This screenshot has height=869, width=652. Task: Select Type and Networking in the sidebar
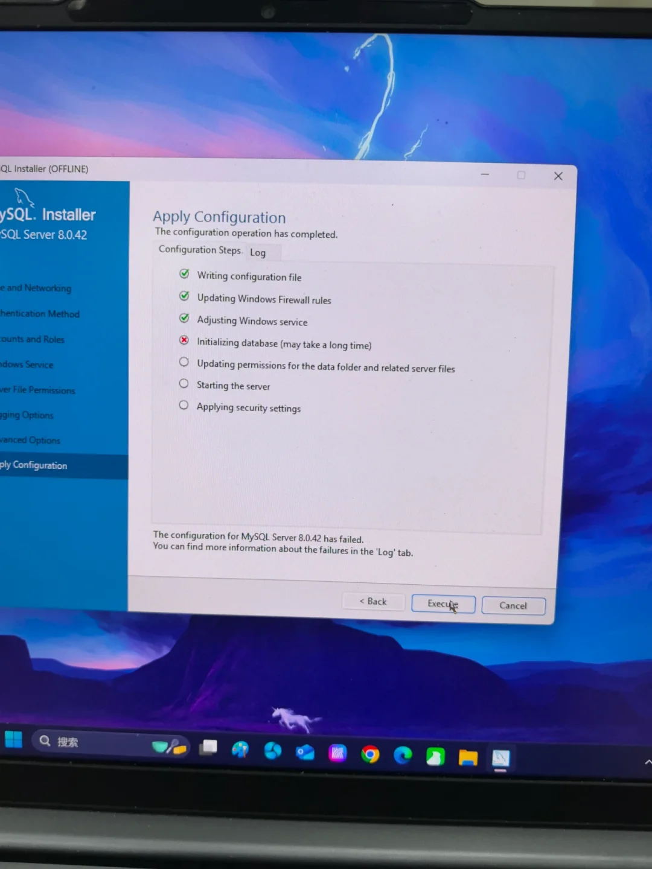tap(36, 288)
